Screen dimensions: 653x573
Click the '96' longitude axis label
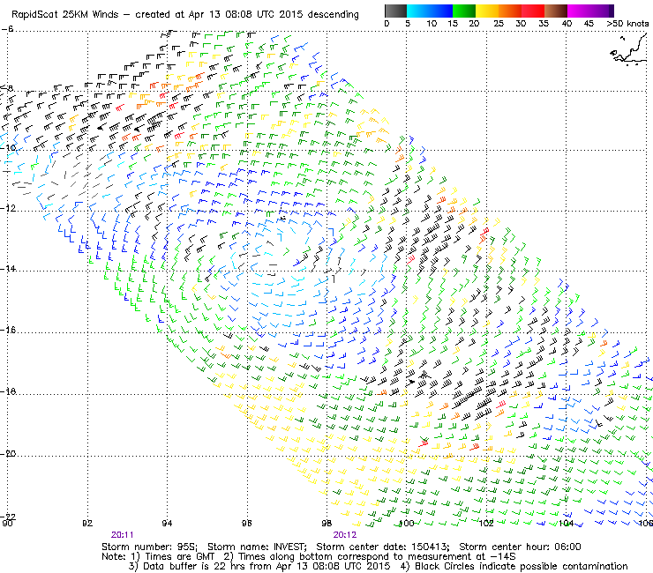click(246, 523)
